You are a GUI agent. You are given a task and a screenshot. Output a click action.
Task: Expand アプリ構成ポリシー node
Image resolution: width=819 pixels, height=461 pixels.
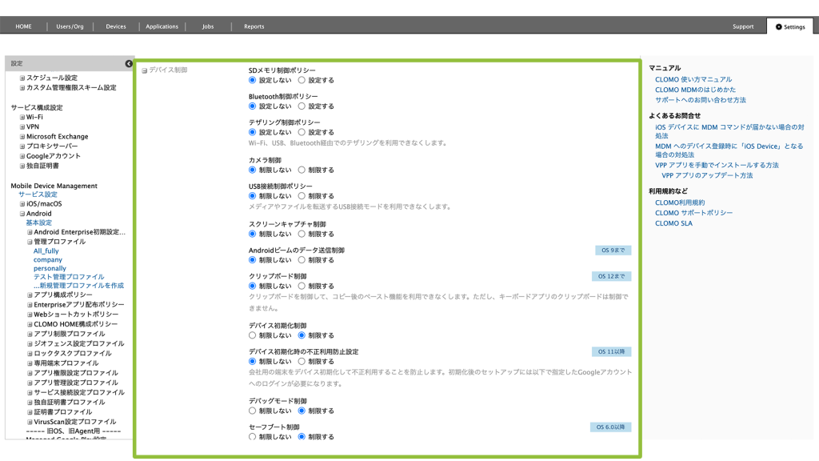(x=30, y=295)
